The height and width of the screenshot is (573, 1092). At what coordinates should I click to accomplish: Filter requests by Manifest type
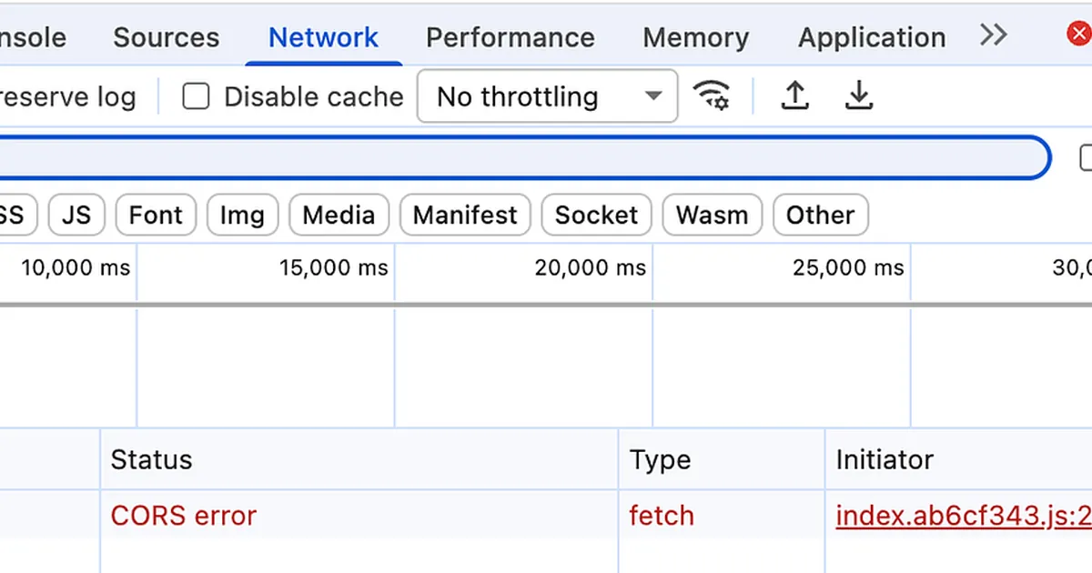(465, 216)
